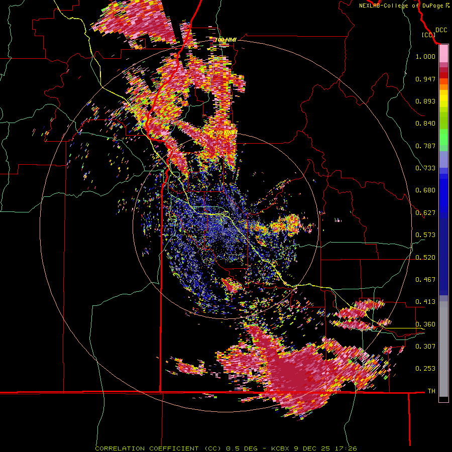The height and width of the screenshot is (452, 452).
Task: Select the 1.000 scale value
Action: click(x=425, y=56)
